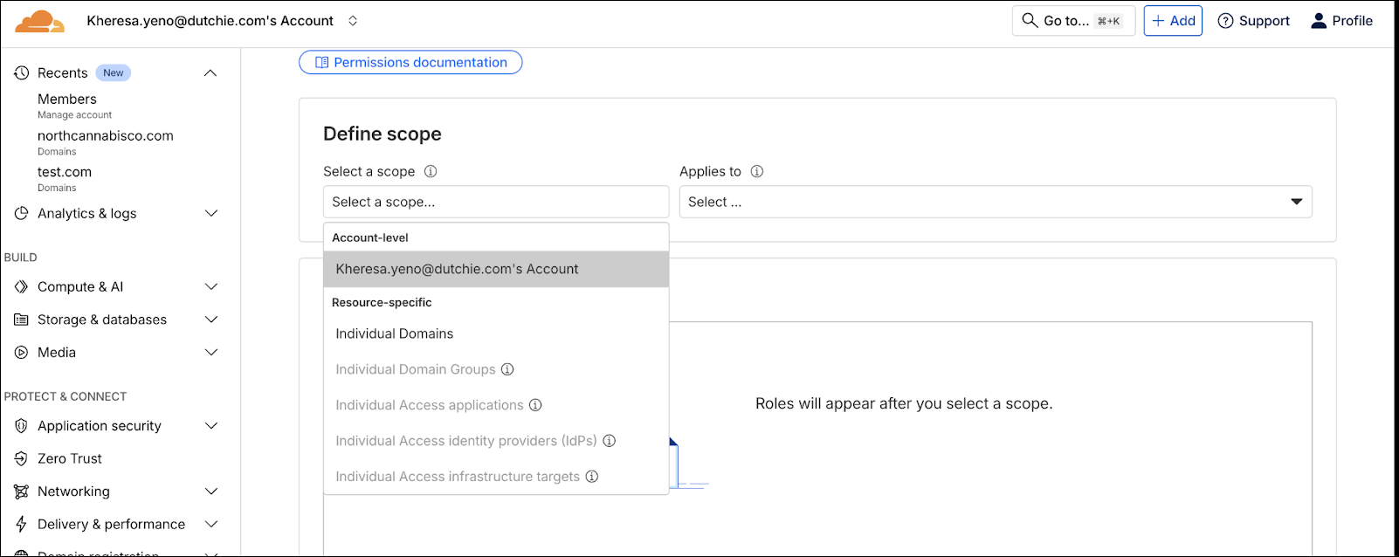Open the Support menu
The image size is (1399, 557).
tap(1254, 21)
